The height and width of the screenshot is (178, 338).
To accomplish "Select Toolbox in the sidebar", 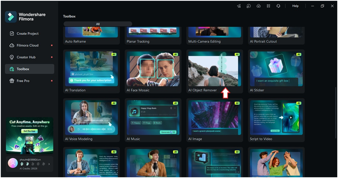I will [30, 69].
